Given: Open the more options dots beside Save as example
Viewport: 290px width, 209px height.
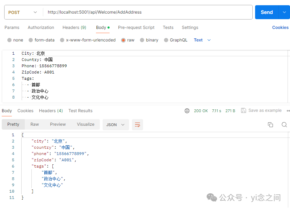Looking at the screenshot, I should [x=288, y=111].
